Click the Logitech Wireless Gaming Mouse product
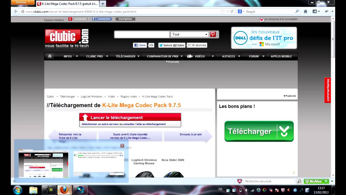The image size is (346, 195). point(144,162)
